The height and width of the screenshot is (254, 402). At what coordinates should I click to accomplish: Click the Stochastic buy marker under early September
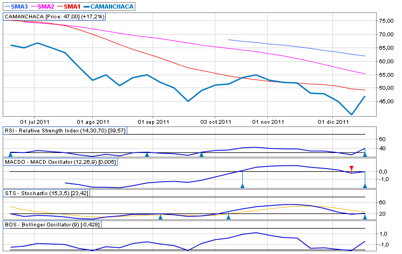click(x=160, y=217)
